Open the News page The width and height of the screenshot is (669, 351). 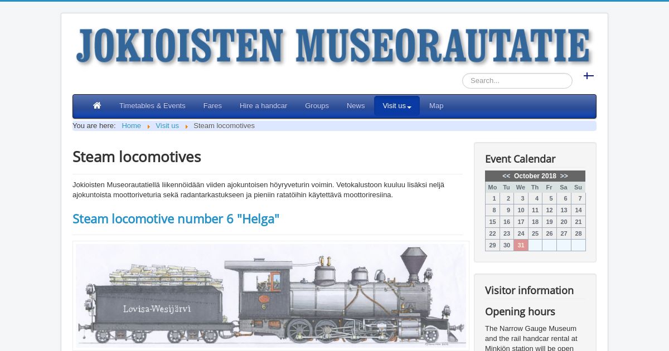pos(356,106)
